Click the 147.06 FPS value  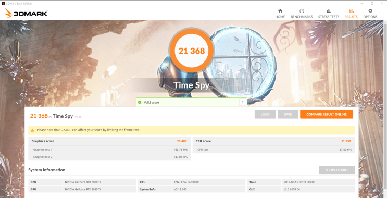180,157
